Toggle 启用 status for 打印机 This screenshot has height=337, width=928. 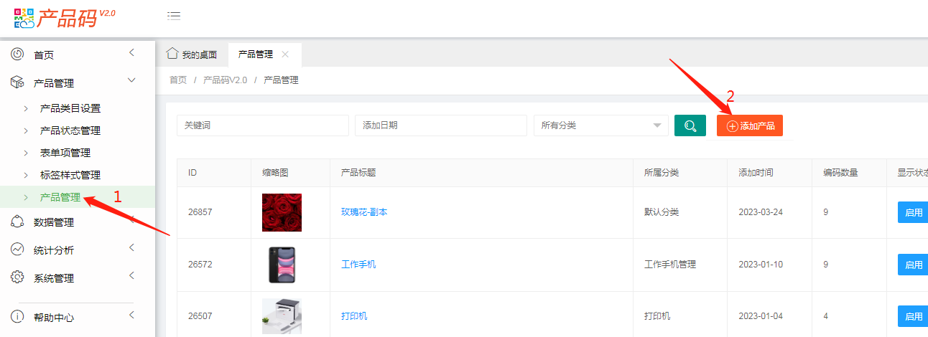pyautogui.click(x=912, y=316)
